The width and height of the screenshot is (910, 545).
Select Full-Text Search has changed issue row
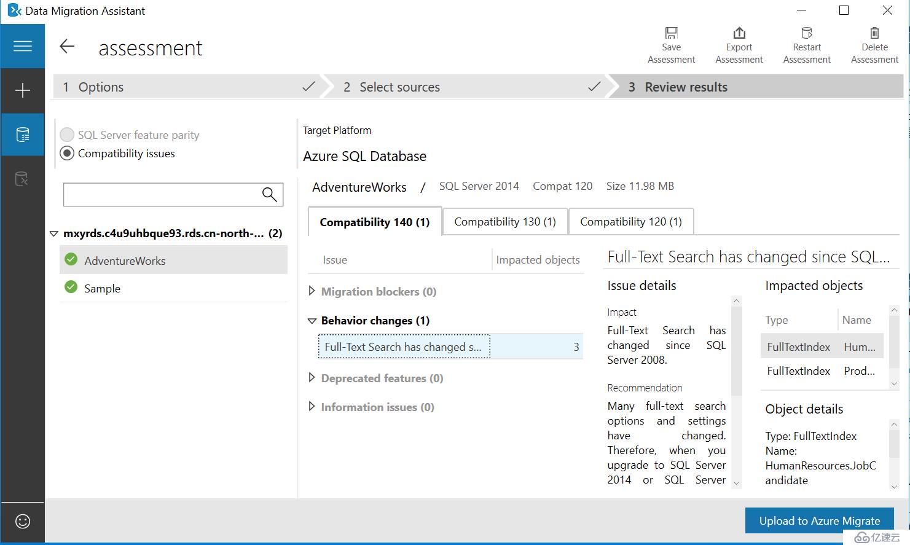[450, 347]
